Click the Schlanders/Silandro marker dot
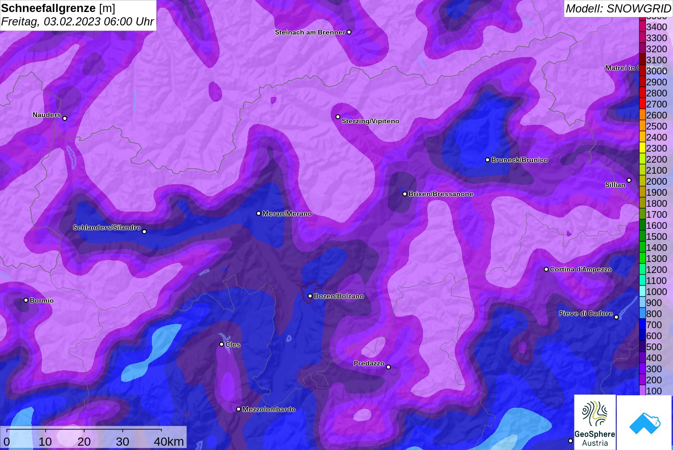The width and height of the screenshot is (673, 450). point(144,232)
